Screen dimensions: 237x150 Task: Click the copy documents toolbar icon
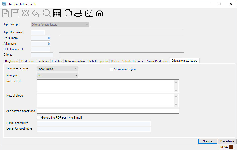(68, 13)
